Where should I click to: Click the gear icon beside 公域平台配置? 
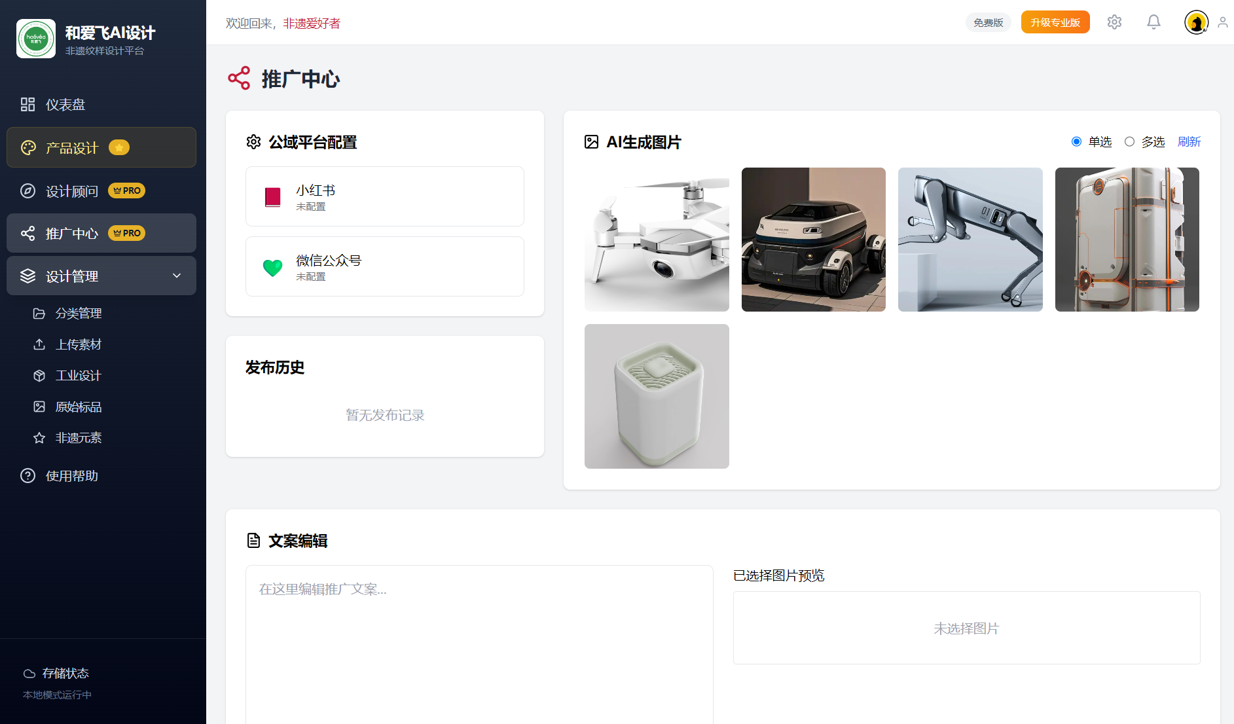pos(253,142)
